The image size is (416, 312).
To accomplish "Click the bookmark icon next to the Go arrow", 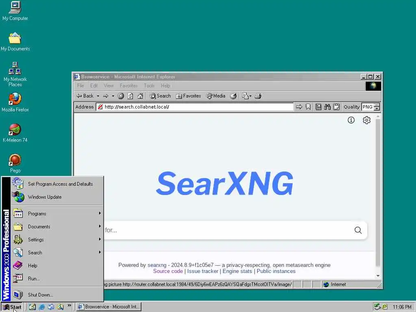I will [308, 107].
